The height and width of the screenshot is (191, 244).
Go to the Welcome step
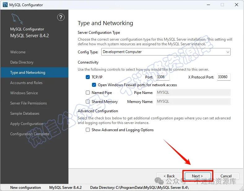[18, 52]
